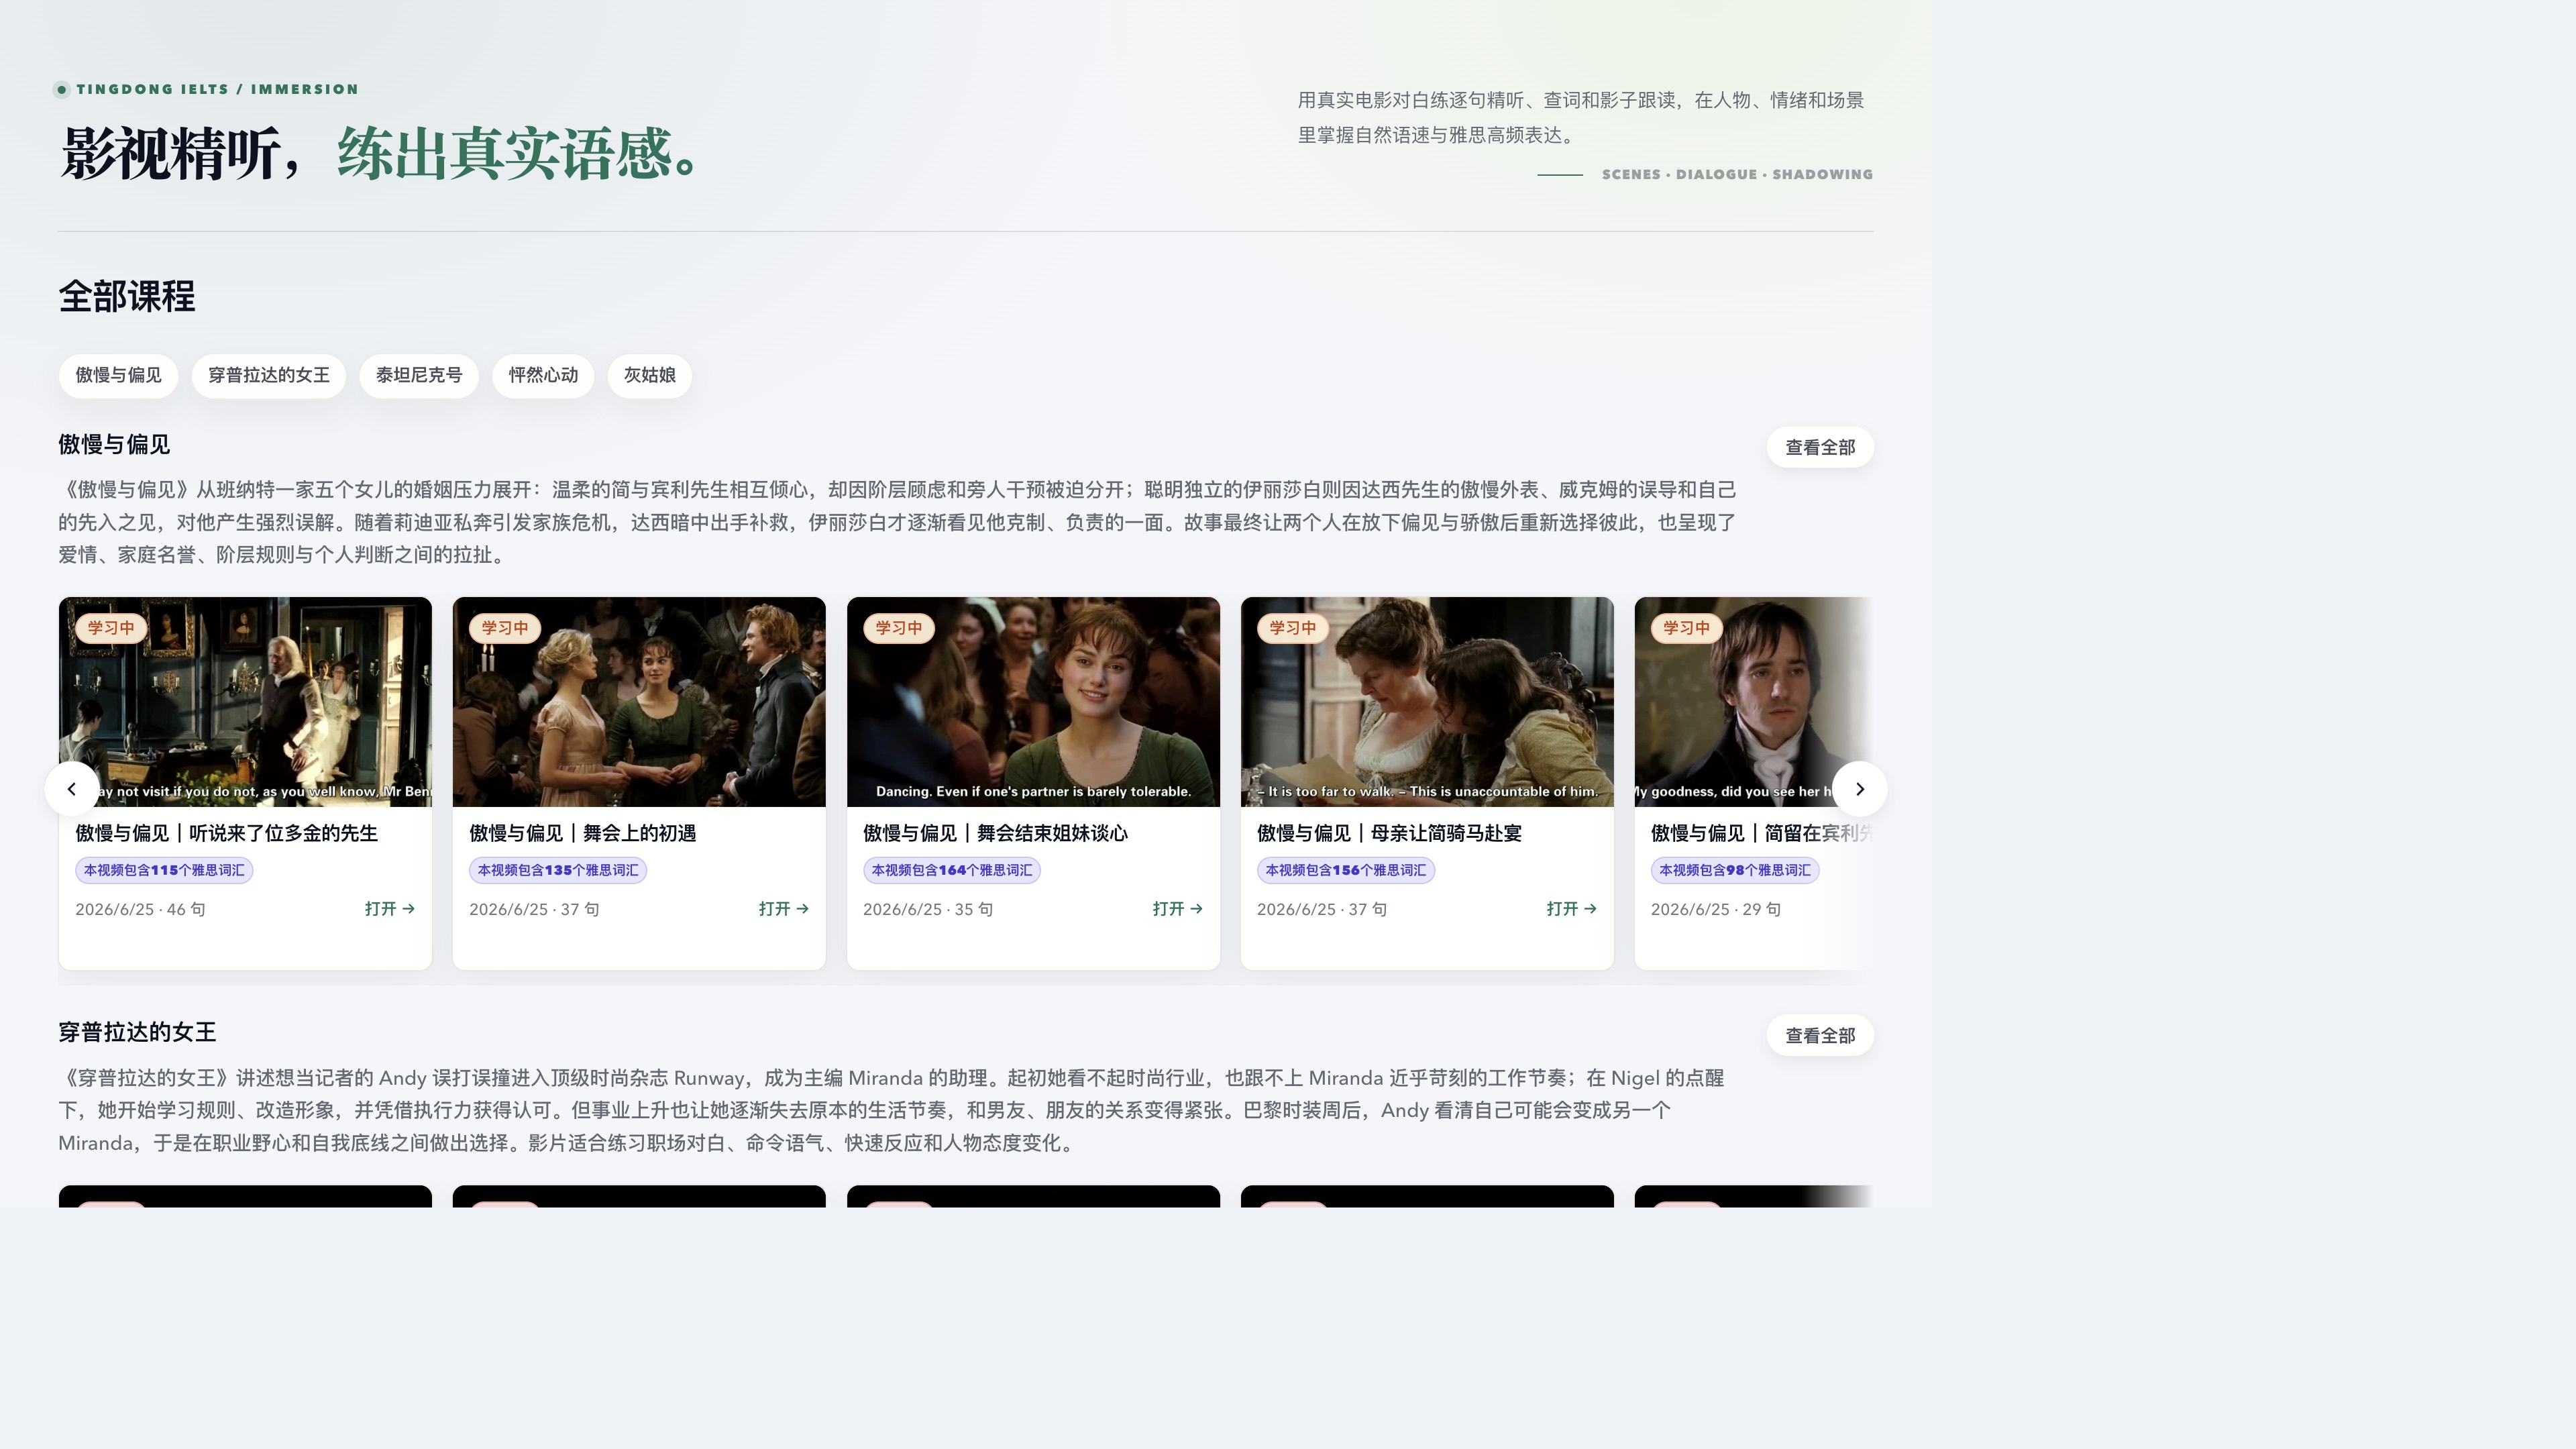
Task: Click the 全部课程 heading
Action: pyautogui.click(x=127, y=296)
